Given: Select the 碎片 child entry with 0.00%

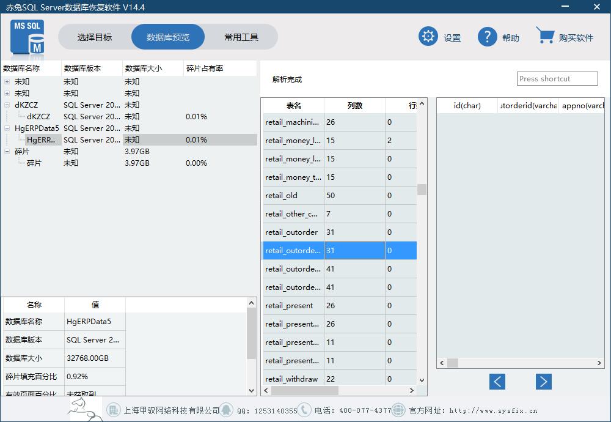Looking at the screenshot, I should coord(34,163).
